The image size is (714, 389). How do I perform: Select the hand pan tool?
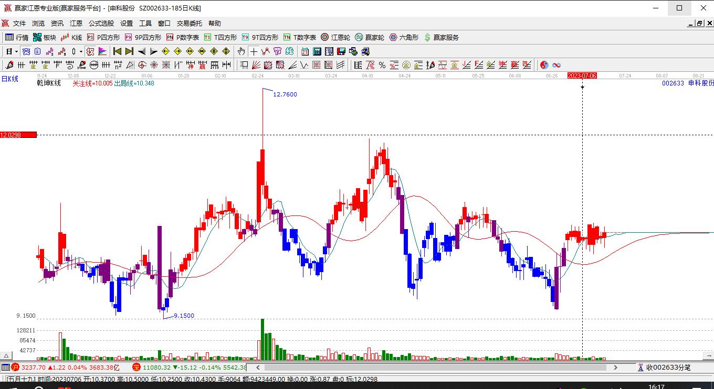point(241,51)
